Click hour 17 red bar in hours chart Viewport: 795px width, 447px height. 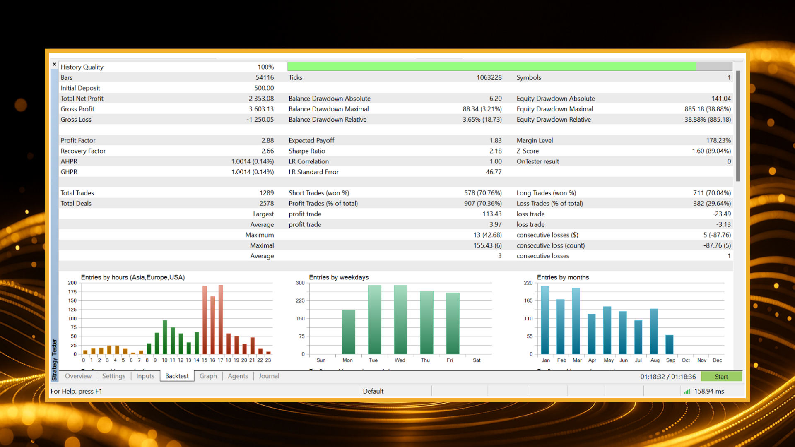[x=221, y=319]
